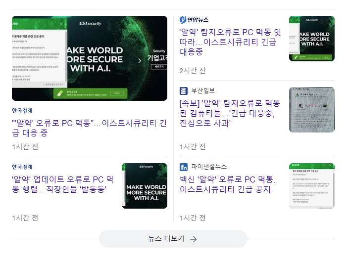
Task: Open the 부산일보 article thumbnail
Action: pyautogui.click(x=312, y=110)
